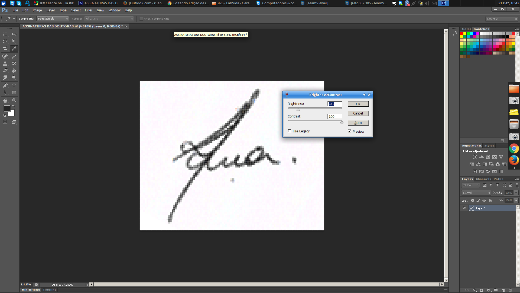Switch to the Channels tab

483,179
